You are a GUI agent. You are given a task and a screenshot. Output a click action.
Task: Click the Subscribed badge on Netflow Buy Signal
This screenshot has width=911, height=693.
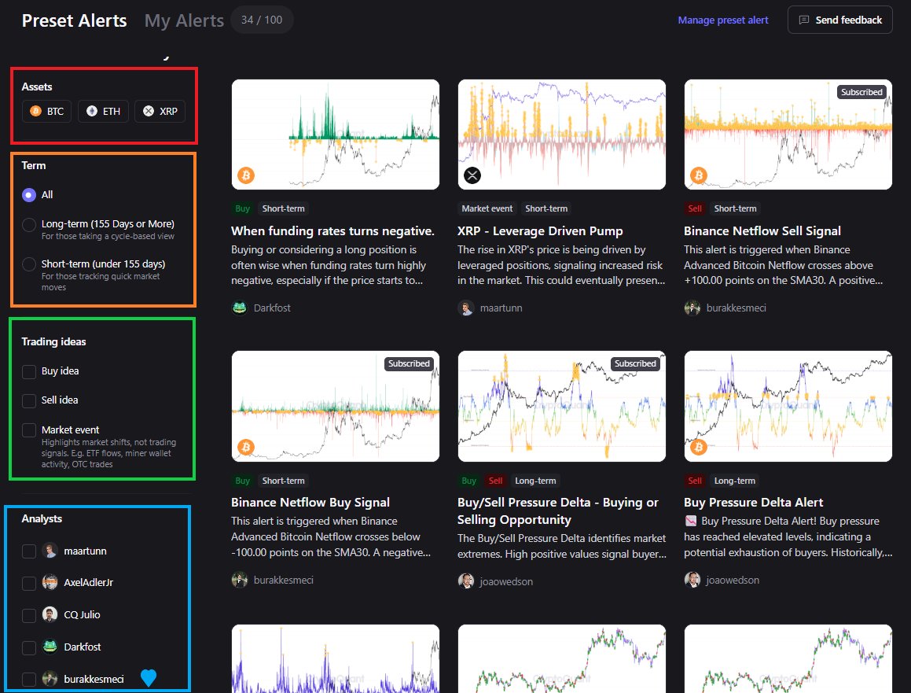pyautogui.click(x=409, y=363)
